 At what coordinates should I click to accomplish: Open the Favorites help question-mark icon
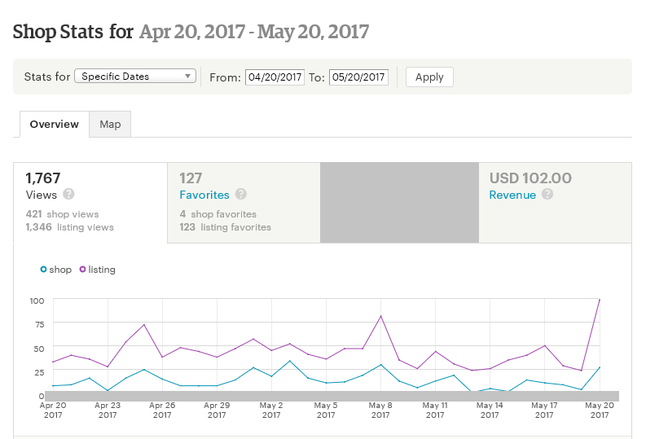pos(241,194)
